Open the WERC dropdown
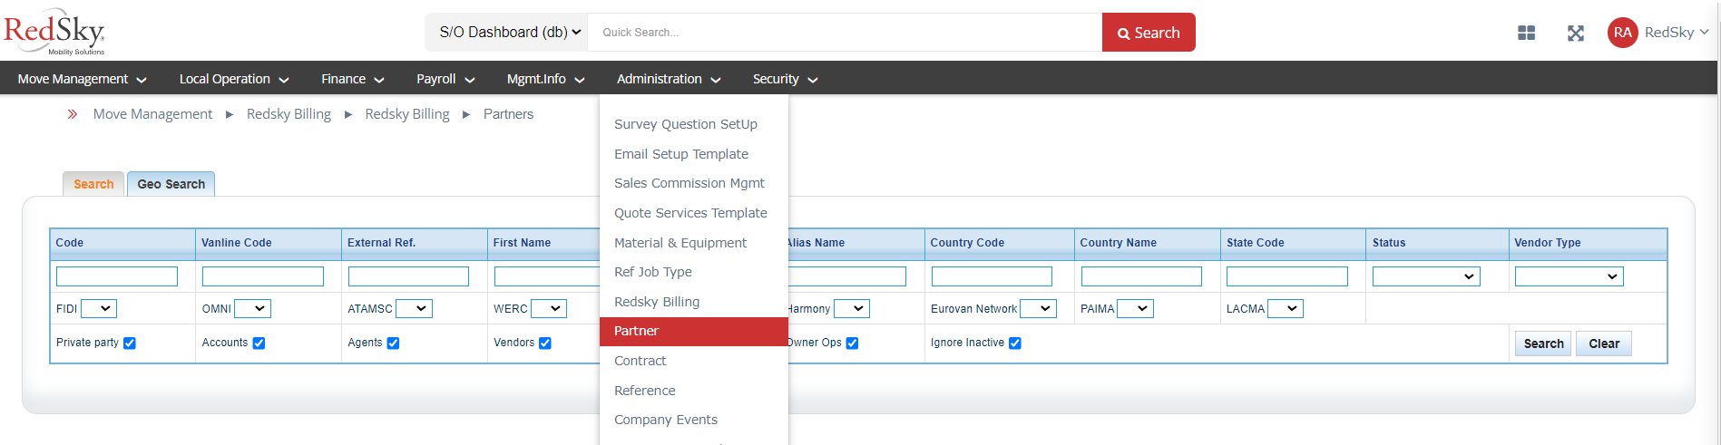The width and height of the screenshot is (1721, 445). (x=549, y=309)
